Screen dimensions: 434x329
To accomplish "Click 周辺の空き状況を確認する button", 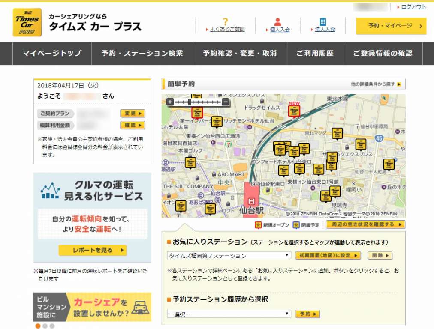I will pos(365,224).
